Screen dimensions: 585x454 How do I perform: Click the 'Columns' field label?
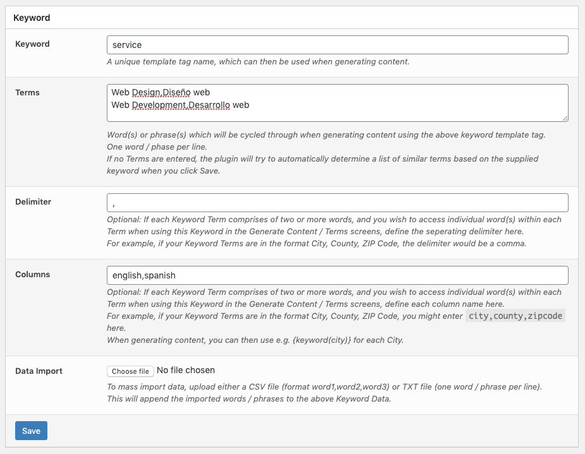32,275
